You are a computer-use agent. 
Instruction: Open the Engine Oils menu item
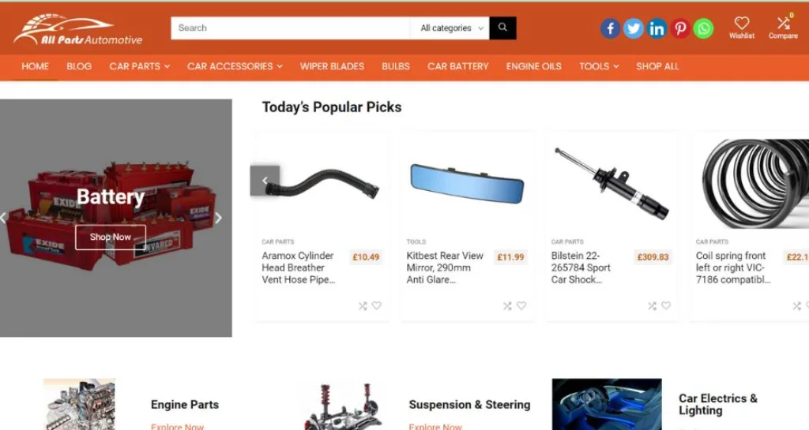pyautogui.click(x=533, y=66)
